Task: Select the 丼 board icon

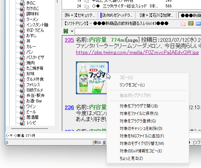Action: click(22, 41)
